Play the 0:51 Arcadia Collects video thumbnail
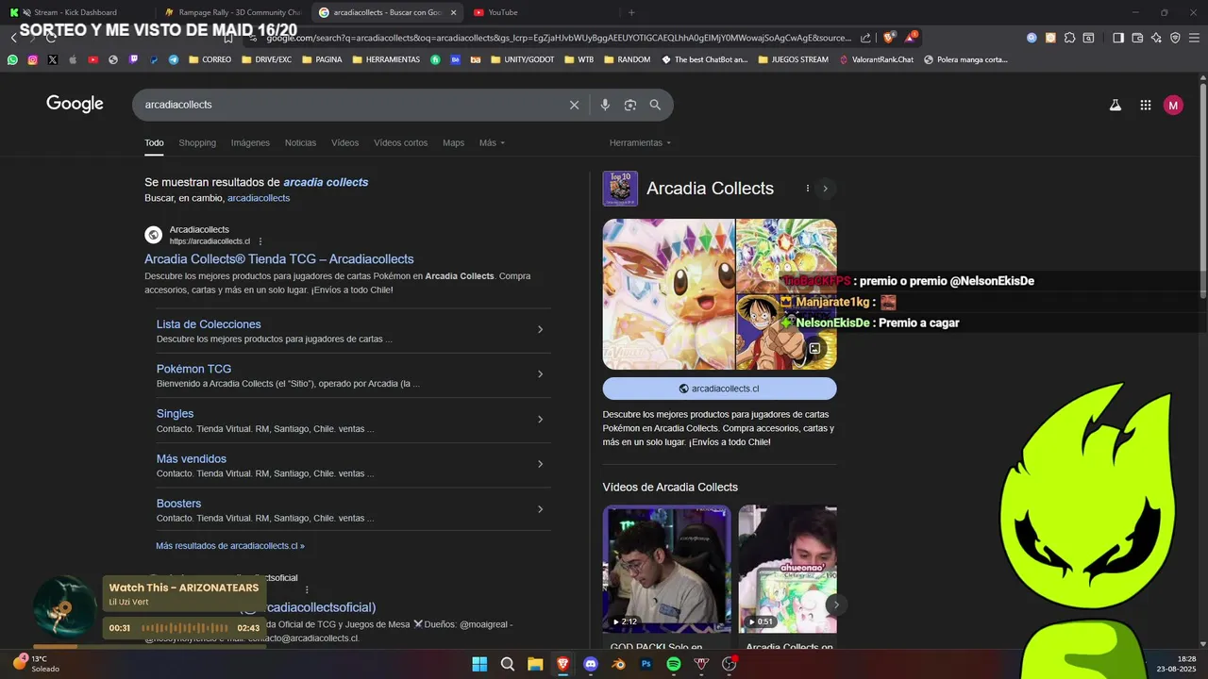1208x679 pixels. [x=787, y=569]
